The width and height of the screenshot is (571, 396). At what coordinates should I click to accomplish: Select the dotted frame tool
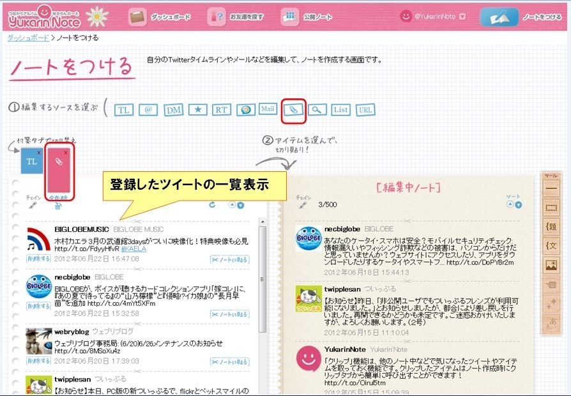tap(551, 208)
